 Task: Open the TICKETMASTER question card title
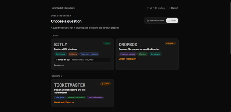pyautogui.click(x=70, y=85)
